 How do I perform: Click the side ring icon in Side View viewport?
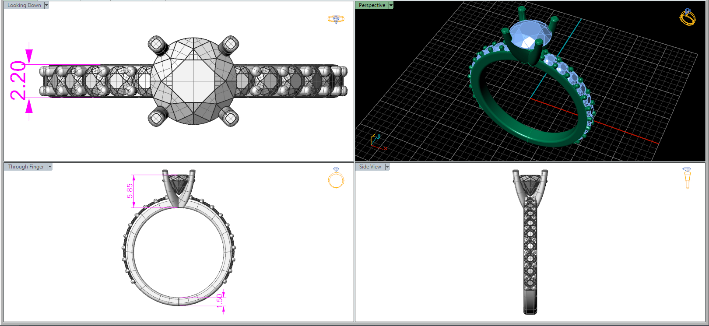pos(687,178)
